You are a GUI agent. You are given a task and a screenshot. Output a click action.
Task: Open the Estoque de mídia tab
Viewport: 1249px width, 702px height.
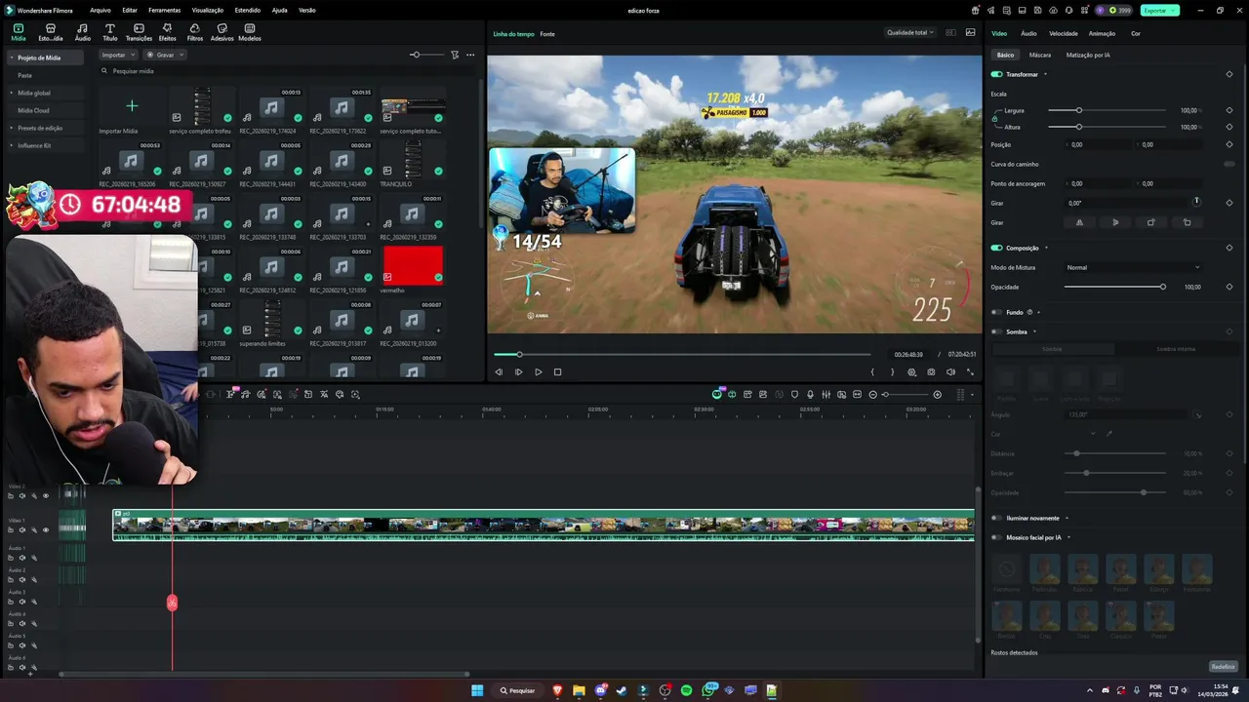click(x=50, y=32)
